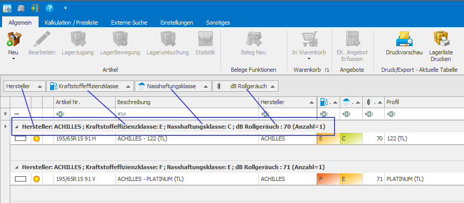
Task: Click the PLATINUM (TL) profile cell
Action: point(424,179)
